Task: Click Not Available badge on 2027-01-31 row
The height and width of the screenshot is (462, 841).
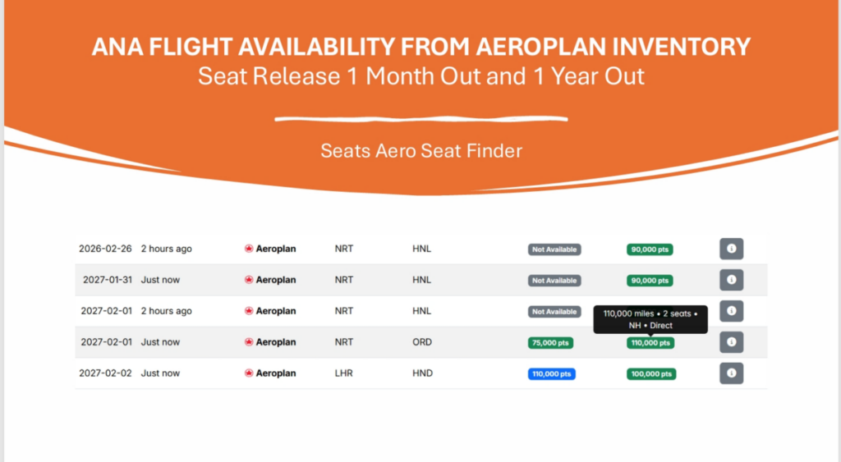Action: [x=554, y=281]
